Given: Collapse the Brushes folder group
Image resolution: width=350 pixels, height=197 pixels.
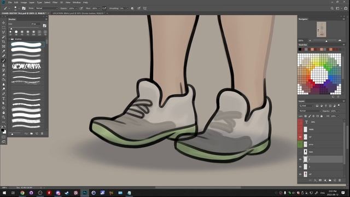Looking at the screenshot, I should point(10,39).
